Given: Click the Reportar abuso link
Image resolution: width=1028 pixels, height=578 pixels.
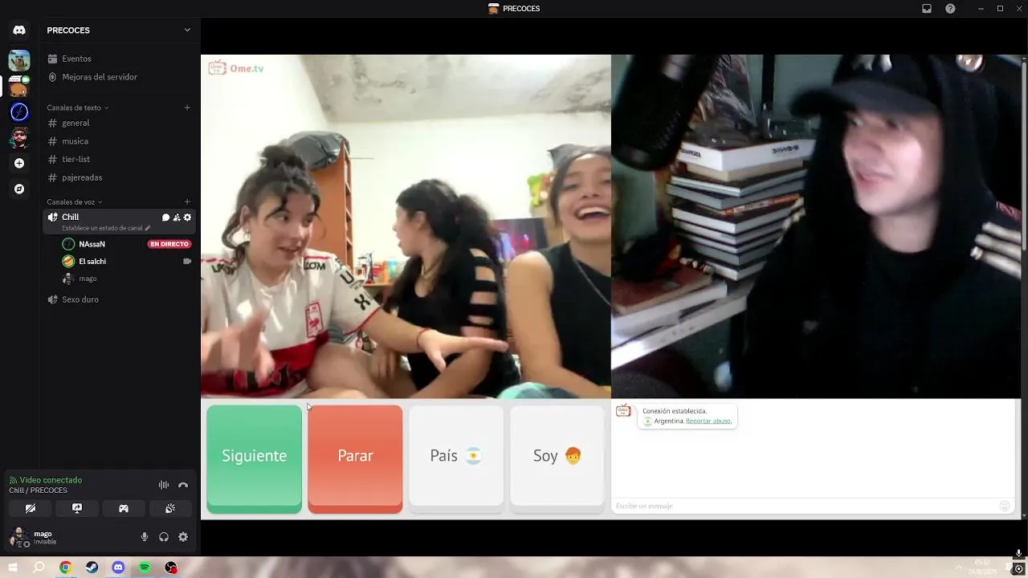Looking at the screenshot, I should 708,421.
